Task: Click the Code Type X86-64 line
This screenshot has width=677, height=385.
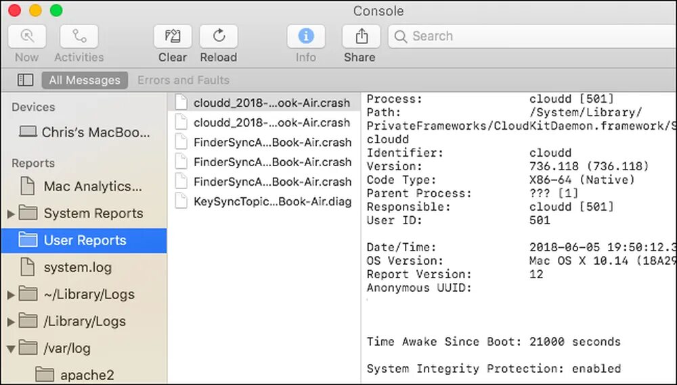Action: pyautogui.click(x=500, y=180)
